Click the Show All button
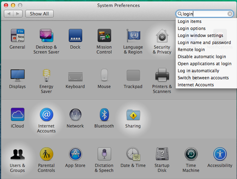The image size is (237, 179). point(39,14)
